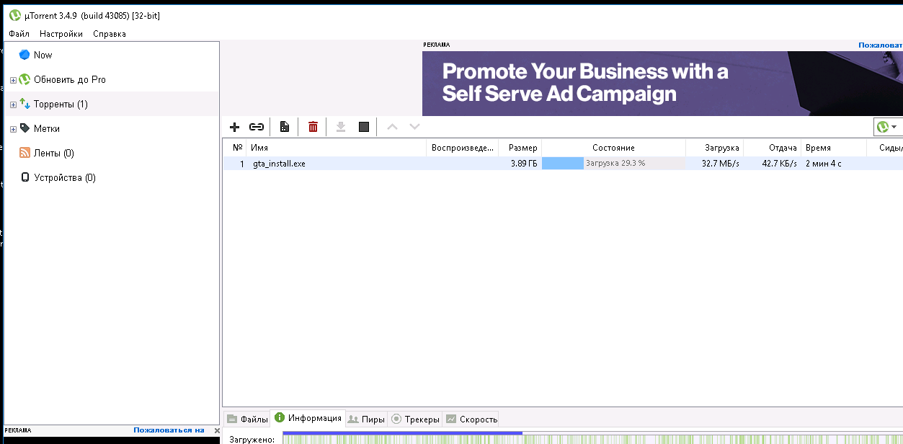Click the uTorrent logo in the title bar
This screenshot has width=903, height=444.
tap(14, 15)
